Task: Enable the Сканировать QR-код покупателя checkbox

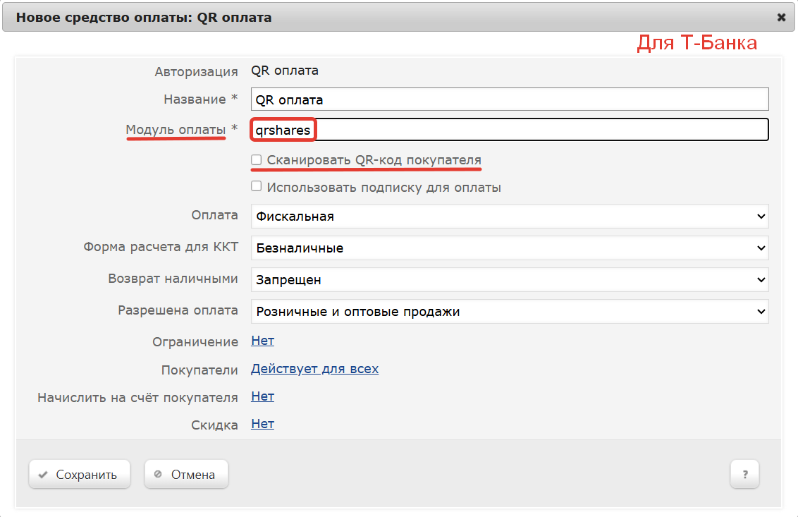Action: tap(257, 160)
